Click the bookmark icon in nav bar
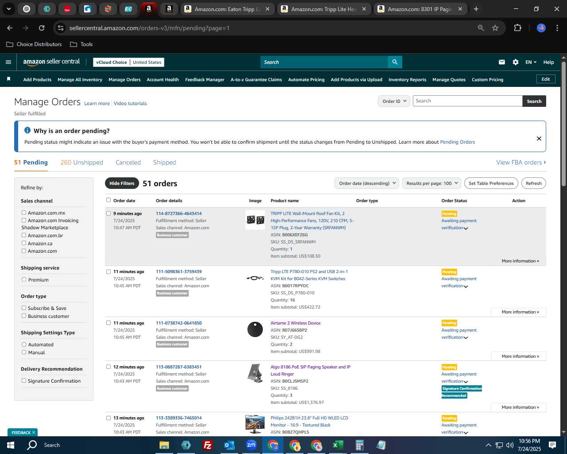567x454 pixels. click(8, 79)
